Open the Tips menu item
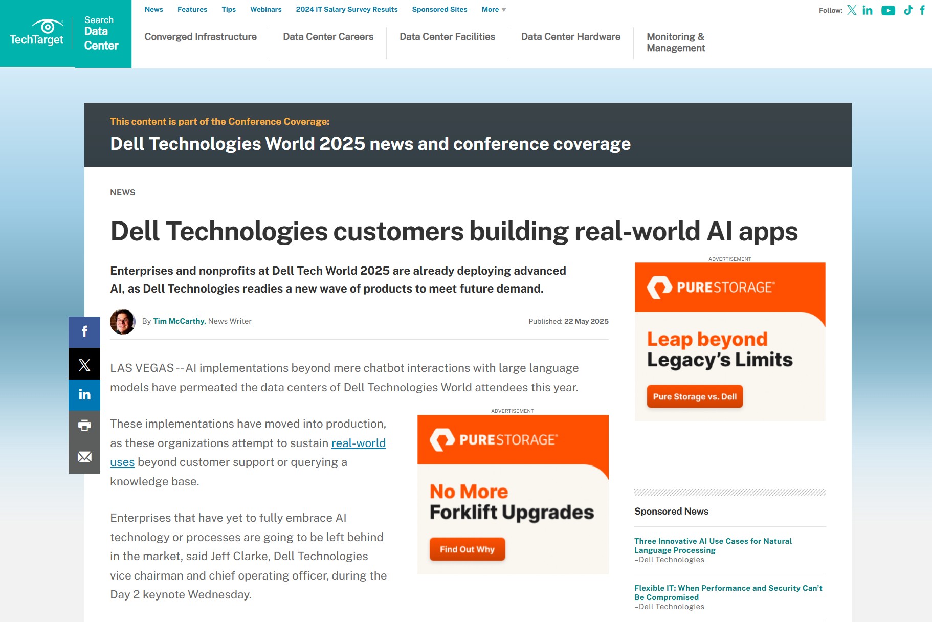Screen dimensions: 932x622 229,9
